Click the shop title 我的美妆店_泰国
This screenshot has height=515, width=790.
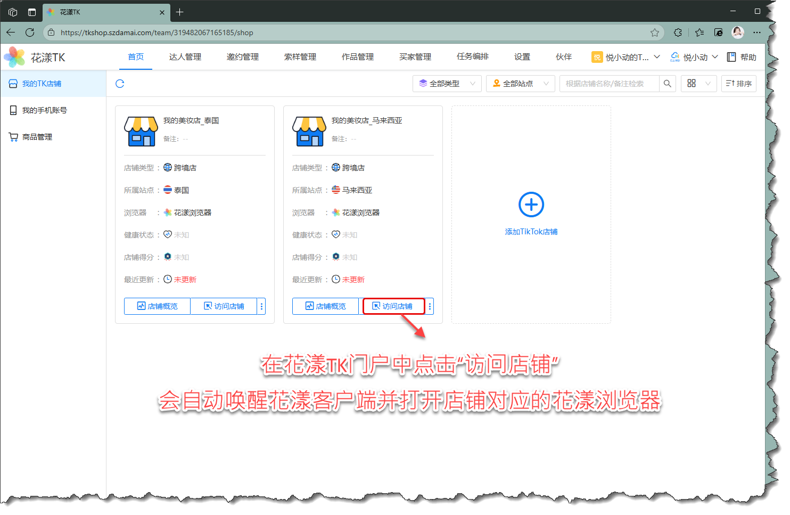coord(191,120)
